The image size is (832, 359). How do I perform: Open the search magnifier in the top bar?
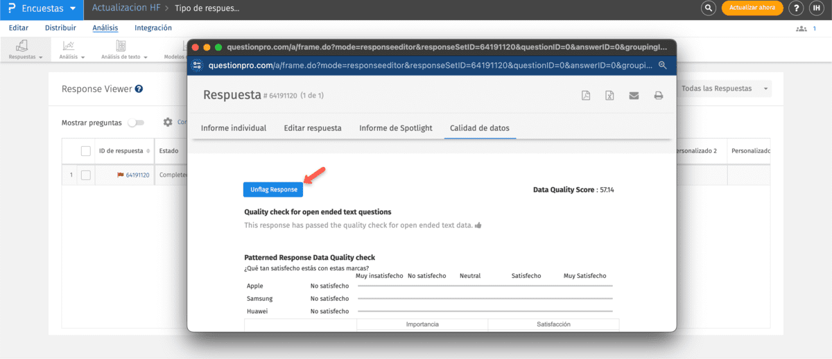click(708, 8)
